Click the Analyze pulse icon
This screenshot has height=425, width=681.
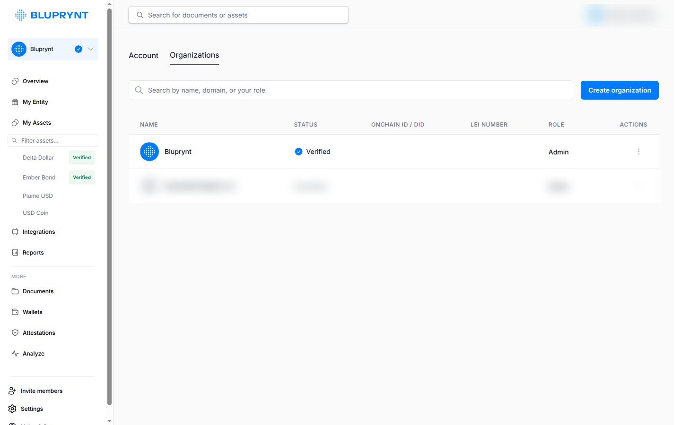[x=15, y=354]
